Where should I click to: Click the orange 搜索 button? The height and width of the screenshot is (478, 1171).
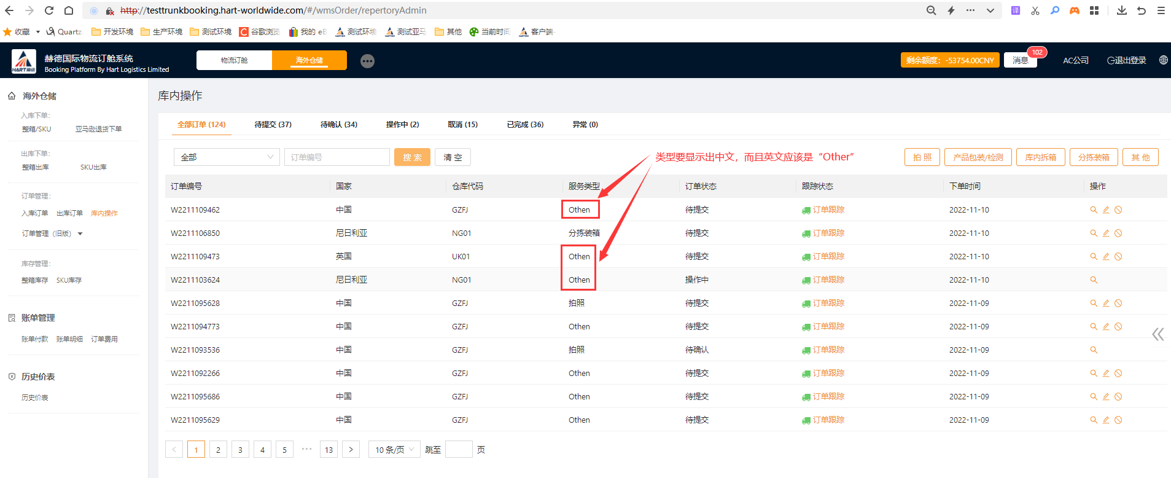click(x=412, y=157)
